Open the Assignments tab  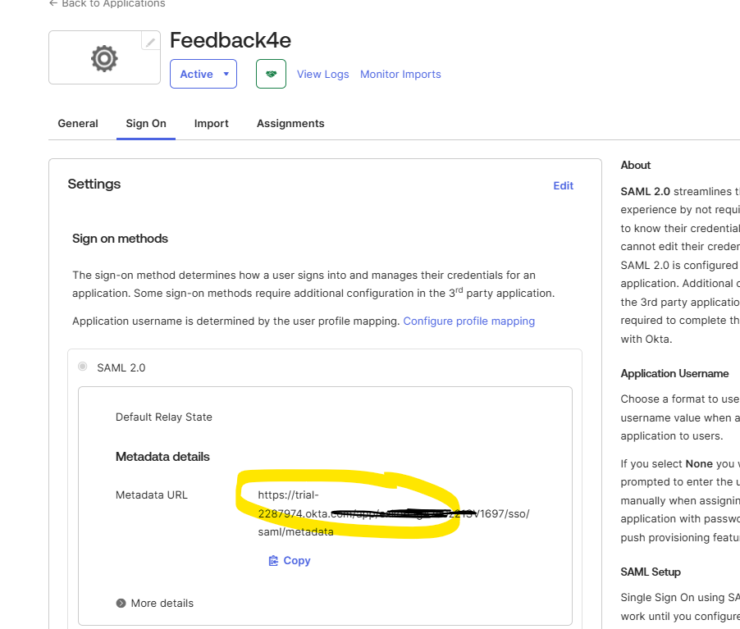290,123
